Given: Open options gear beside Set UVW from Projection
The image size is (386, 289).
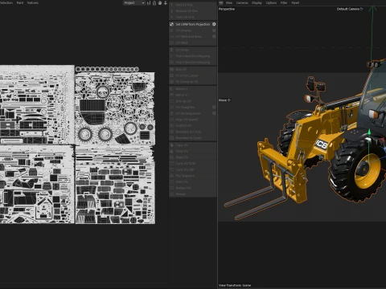Looking at the screenshot, I should click(x=214, y=24).
